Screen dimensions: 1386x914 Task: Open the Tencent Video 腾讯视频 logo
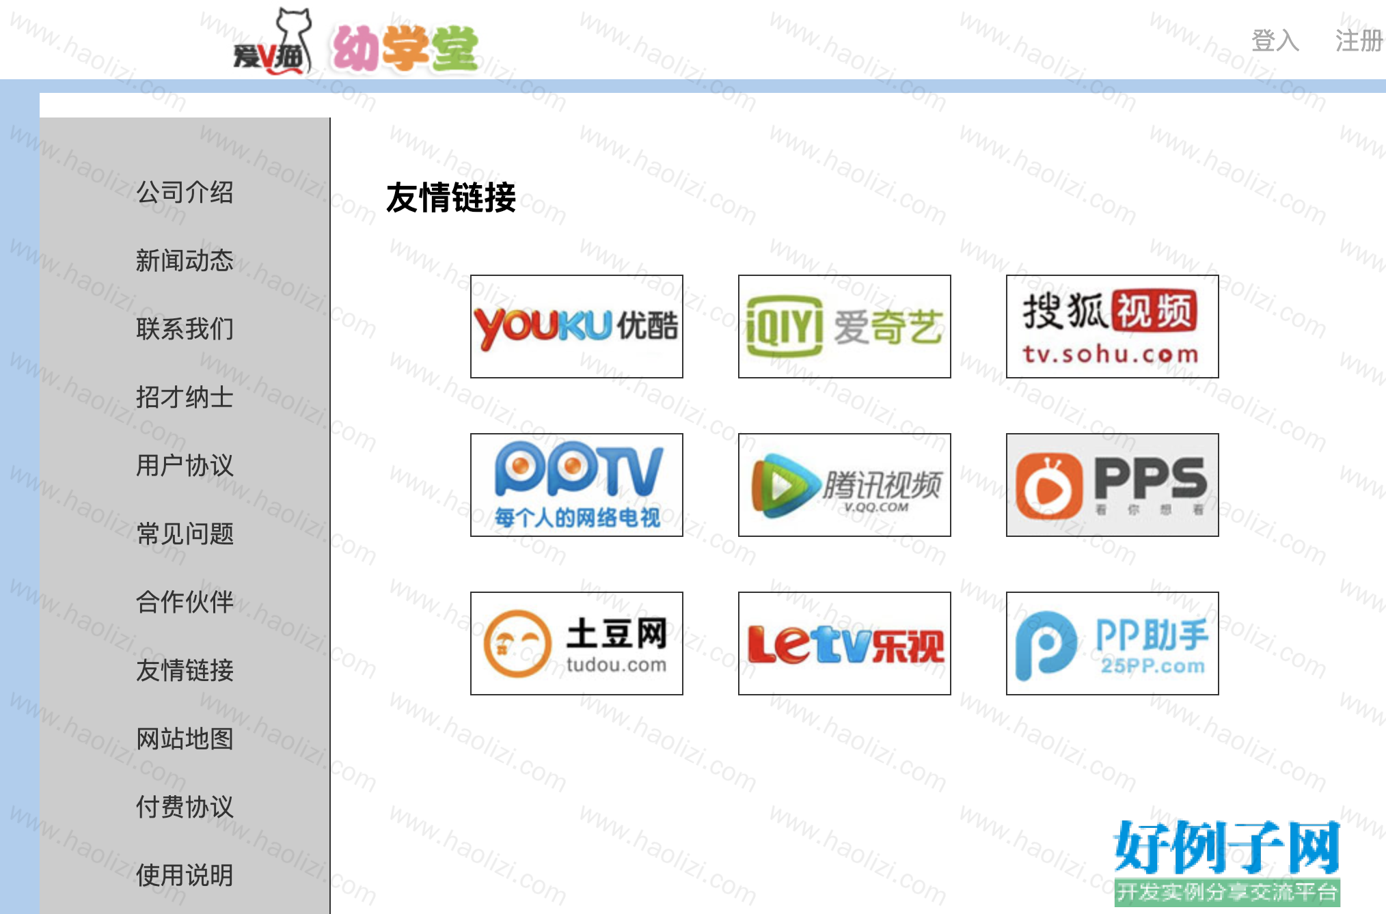(845, 485)
